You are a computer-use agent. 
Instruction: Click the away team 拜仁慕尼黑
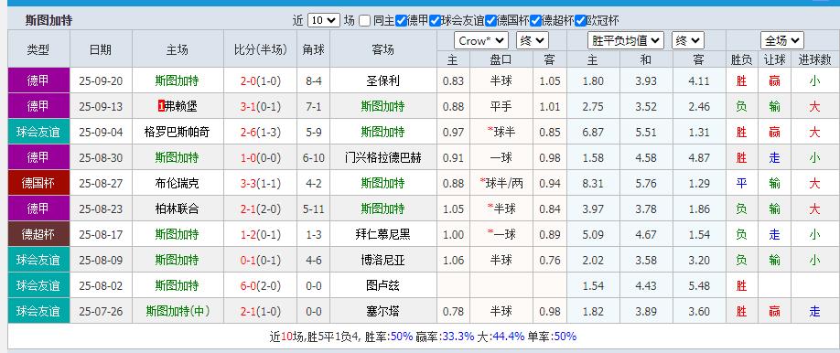pyautogui.click(x=383, y=234)
